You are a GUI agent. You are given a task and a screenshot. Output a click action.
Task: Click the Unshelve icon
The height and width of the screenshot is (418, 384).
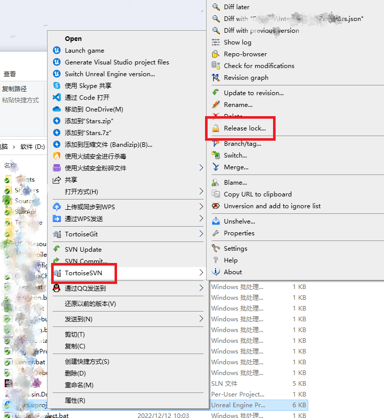pos(216,222)
